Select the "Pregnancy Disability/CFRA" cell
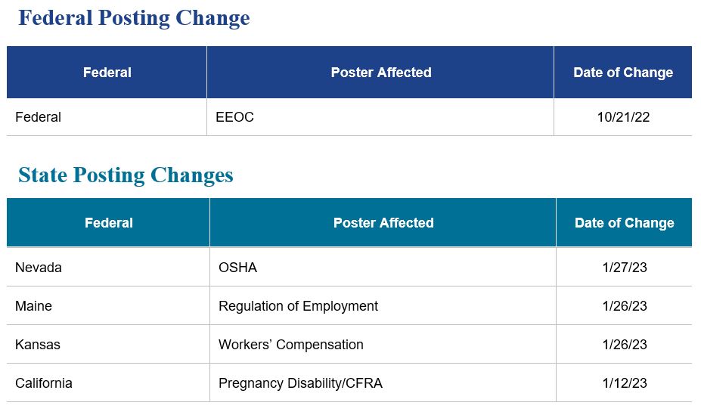This screenshot has height=415, width=701. (x=300, y=383)
